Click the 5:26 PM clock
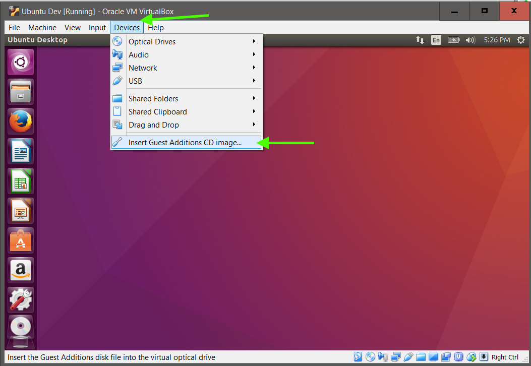 coord(497,40)
